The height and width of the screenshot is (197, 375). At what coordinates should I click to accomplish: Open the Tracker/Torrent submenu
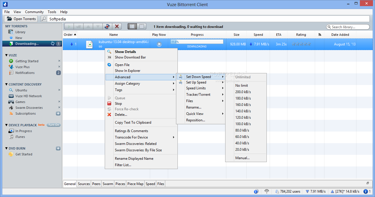[x=201, y=95]
